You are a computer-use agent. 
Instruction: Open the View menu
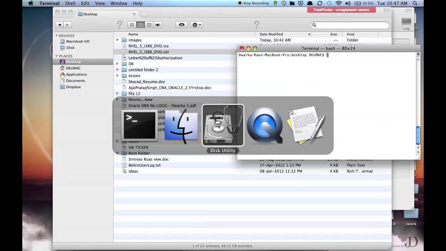100,3
